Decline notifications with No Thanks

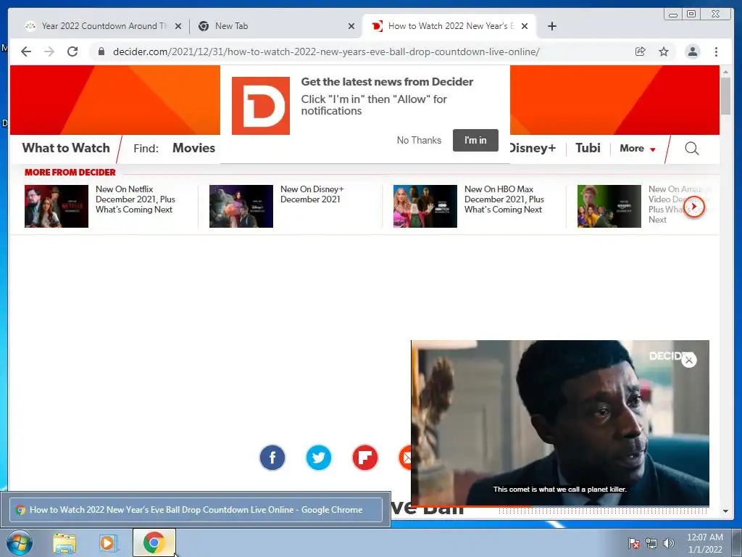pos(419,140)
